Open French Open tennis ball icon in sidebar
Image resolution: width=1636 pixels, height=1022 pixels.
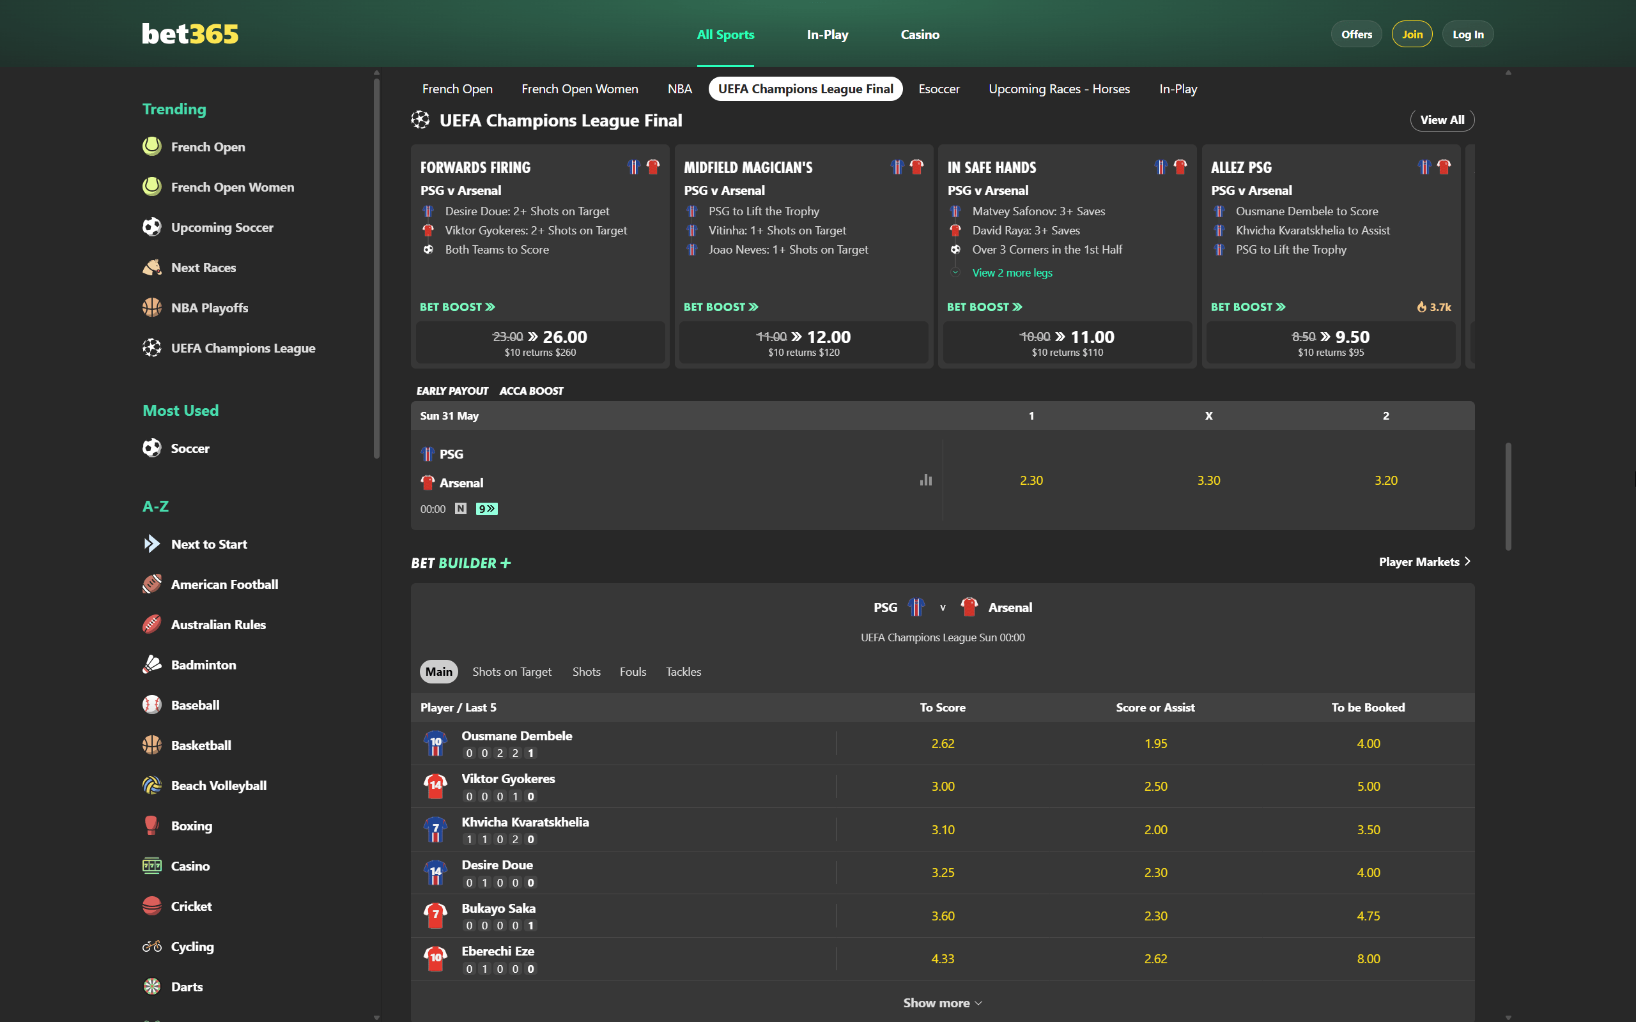152,147
